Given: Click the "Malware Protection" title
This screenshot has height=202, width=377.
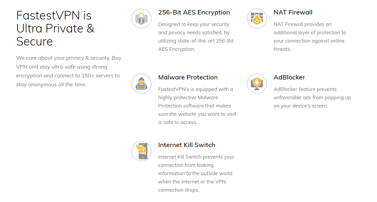Looking at the screenshot, I should pyautogui.click(x=188, y=77).
